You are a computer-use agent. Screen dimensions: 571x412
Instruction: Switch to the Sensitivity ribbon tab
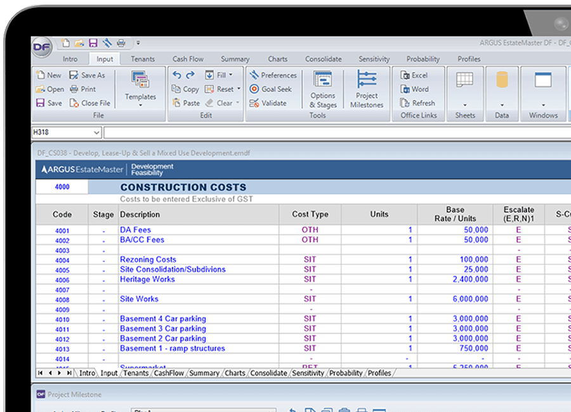point(374,58)
